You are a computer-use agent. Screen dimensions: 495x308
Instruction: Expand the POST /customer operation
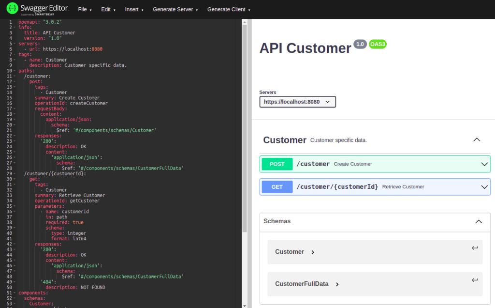484,164
